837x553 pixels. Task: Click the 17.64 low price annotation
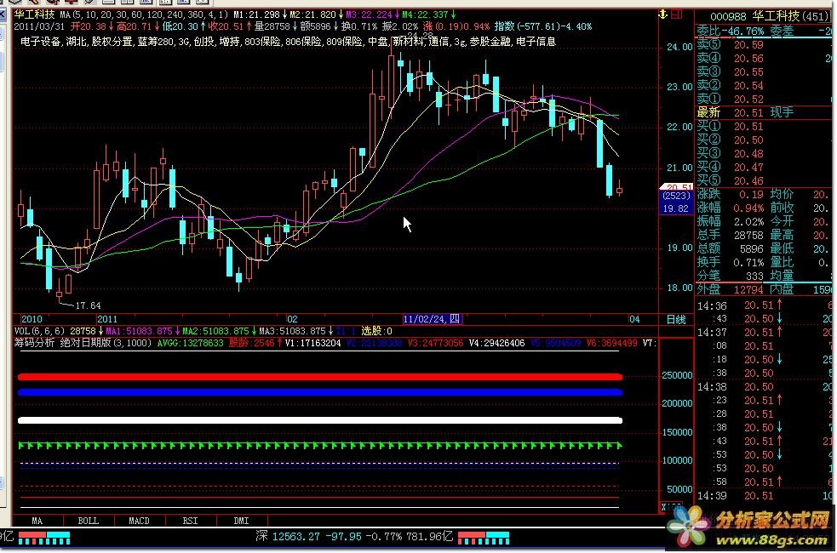pos(88,305)
